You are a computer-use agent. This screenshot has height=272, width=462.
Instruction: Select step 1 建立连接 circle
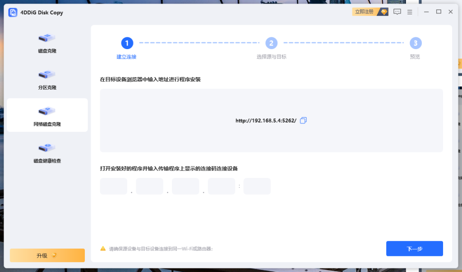pyautogui.click(x=127, y=43)
